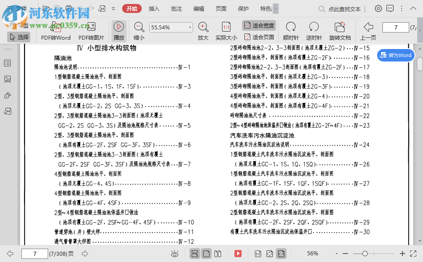This screenshot has height=262, width=423.
Task: Zoom in with the 放大 magnifier
Action: click(x=203, y=30)
